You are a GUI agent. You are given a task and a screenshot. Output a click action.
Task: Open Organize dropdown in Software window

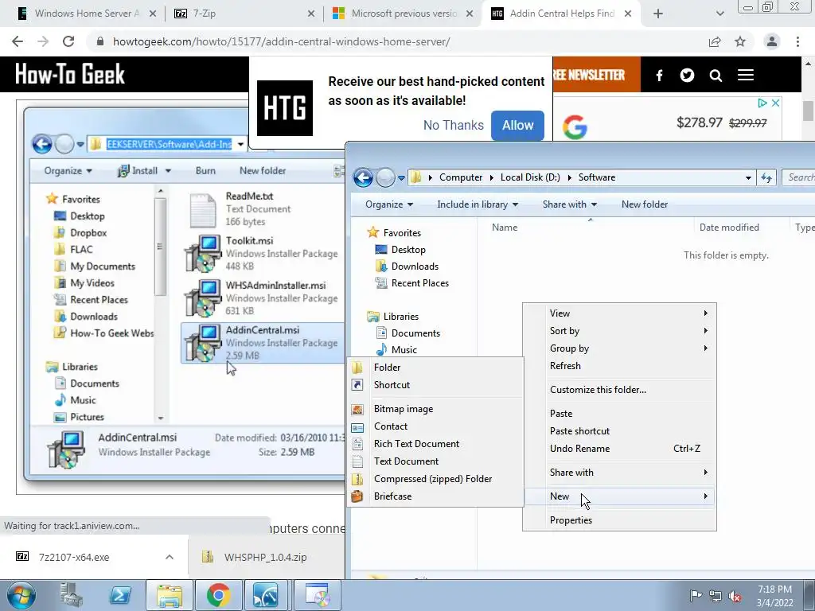[388, 204]
